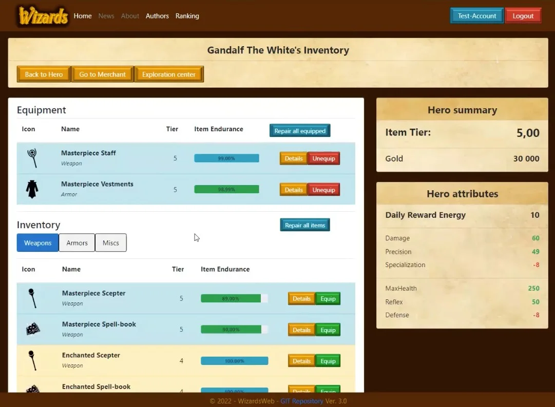Open the Ranking page in navigation
Screen dimensions: 555x407
187,16
